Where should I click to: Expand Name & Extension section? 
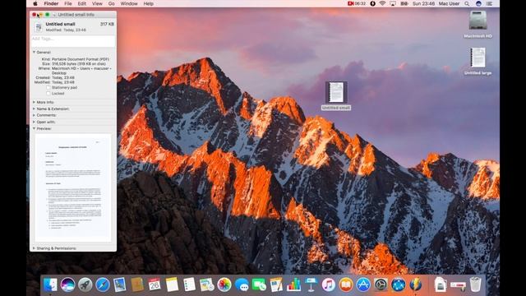click(34, 109)
